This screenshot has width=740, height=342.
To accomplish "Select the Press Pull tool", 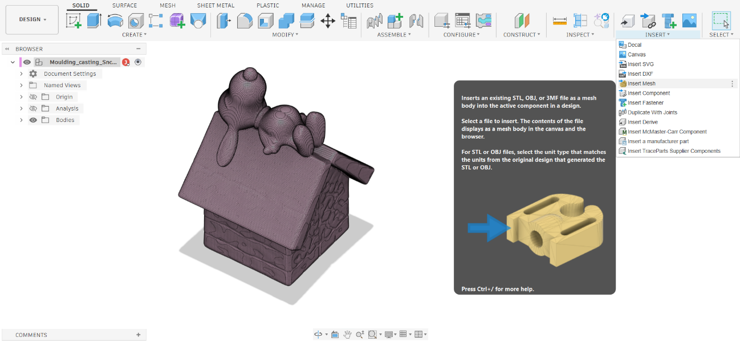I will (x=223, y=22).
